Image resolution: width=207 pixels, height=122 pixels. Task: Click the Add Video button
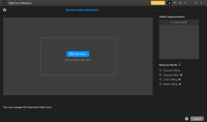point(78,54)
